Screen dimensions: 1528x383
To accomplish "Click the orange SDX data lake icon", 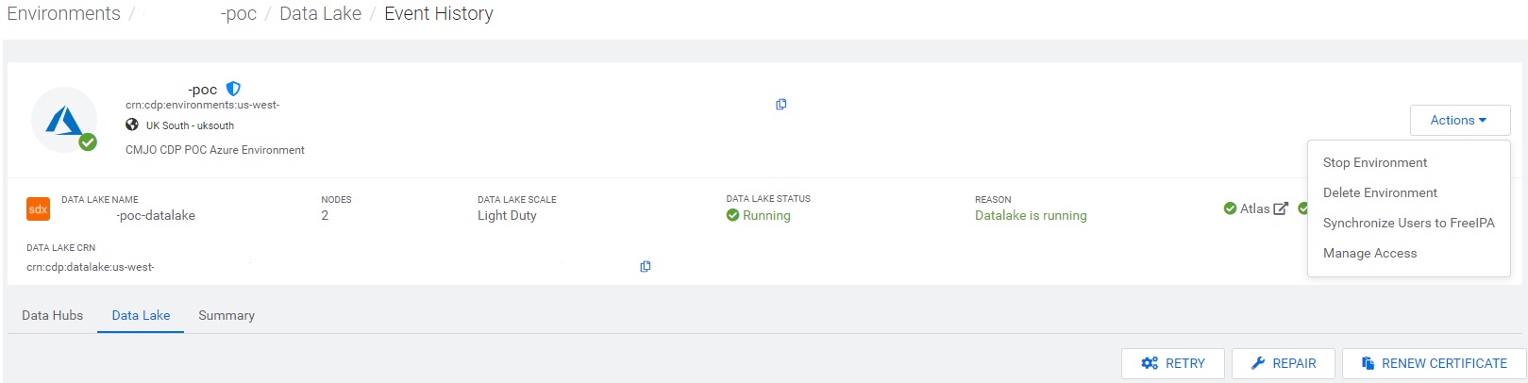I will pos(38,209).
